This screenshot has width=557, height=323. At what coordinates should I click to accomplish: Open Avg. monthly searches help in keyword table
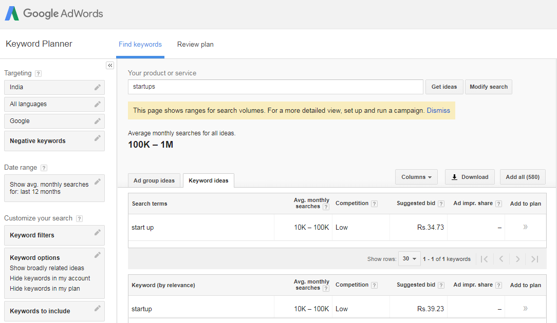pos(326,288)
